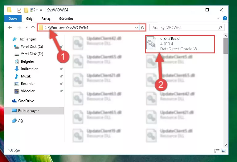Viewport: 237px width, 162px height.
Task: Click the scroll down arrow of file list
Action: 226,145
